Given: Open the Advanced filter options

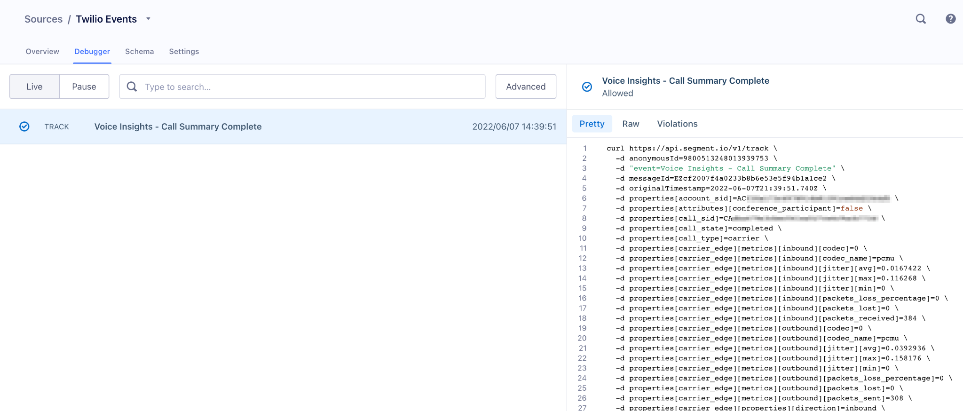Looking at the screenshot, I should pyautogui.click(x=525, y=87).
